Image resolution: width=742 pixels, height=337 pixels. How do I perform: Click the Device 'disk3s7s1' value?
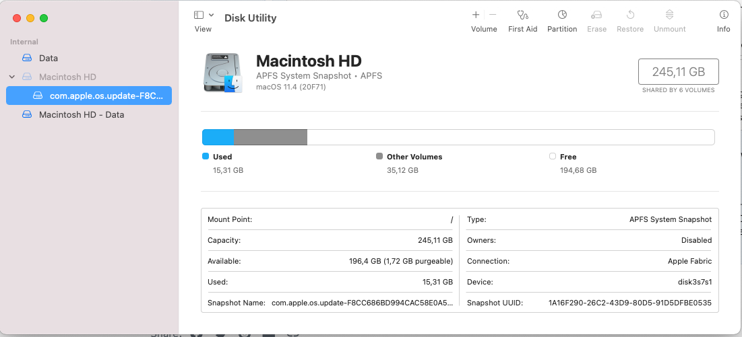695,282
